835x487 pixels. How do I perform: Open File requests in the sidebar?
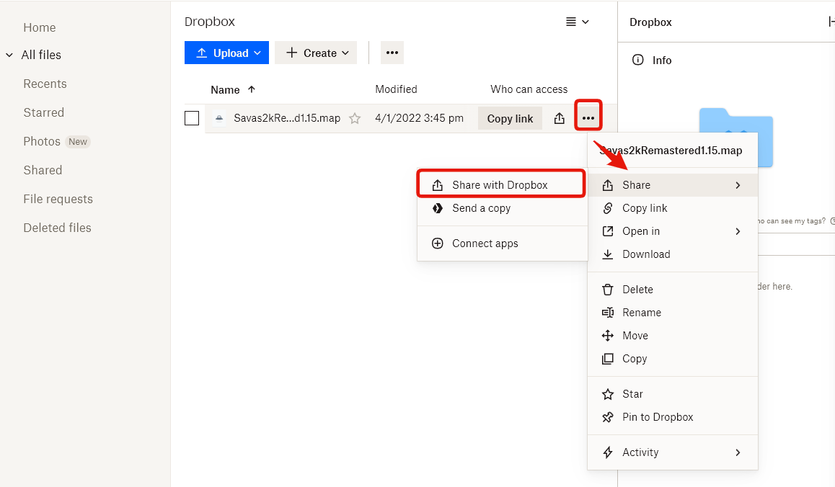pyautogui.click(x=58, y=199)
